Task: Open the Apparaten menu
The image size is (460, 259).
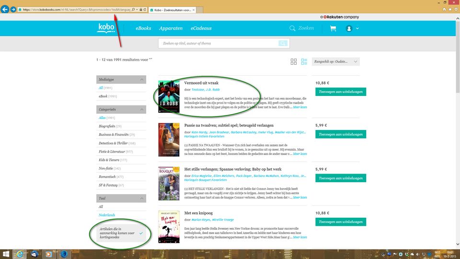Action: (171, 28)
